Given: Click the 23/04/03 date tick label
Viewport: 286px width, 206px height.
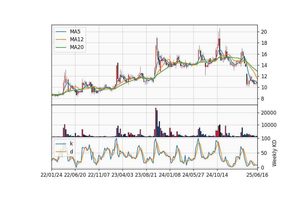Looking at the screenshot, I should click(x=122, y=175).
